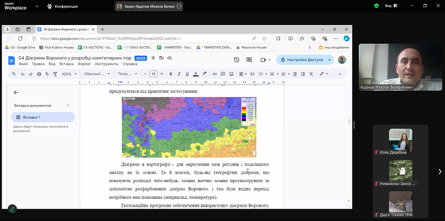Undo the last edit in Docs
This screenshot has height=221, width=445.
pos(22,74)
